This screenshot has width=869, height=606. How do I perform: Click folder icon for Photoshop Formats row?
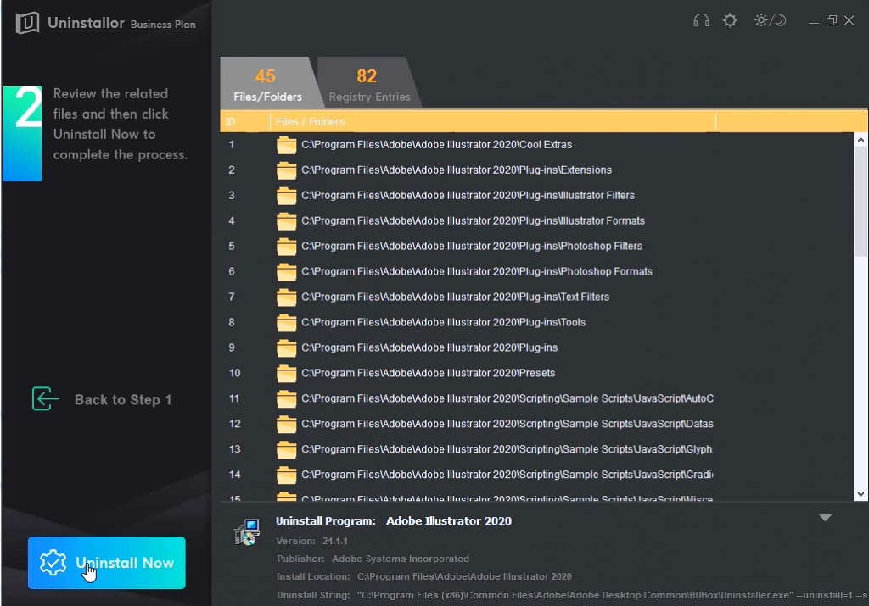click(x=287, y=272)
